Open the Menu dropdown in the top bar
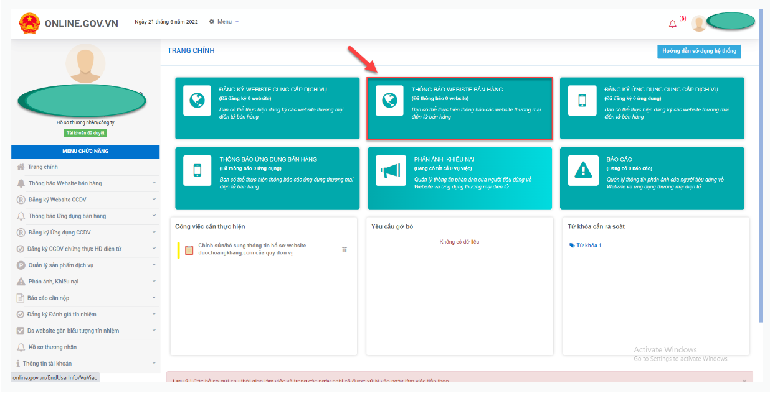The height and width of the screenshot is (396, 770). point(224,22)
